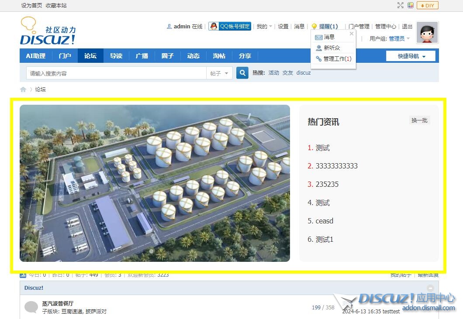The image size is (463, 319).
Task: Open the 帖子 search type dropdown
Action: tap(219, 73)
